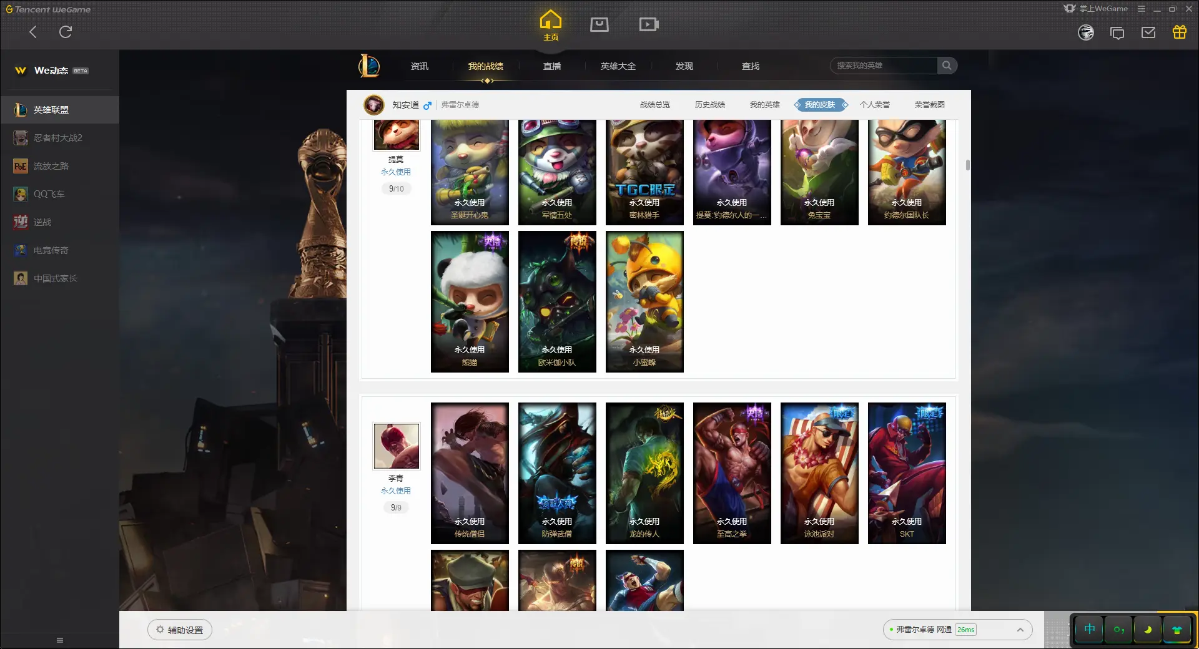The height and width of the screenshot is (649, 1199).
Task: Open the 约德尔国队长 skin card
Action: point(907,172)
